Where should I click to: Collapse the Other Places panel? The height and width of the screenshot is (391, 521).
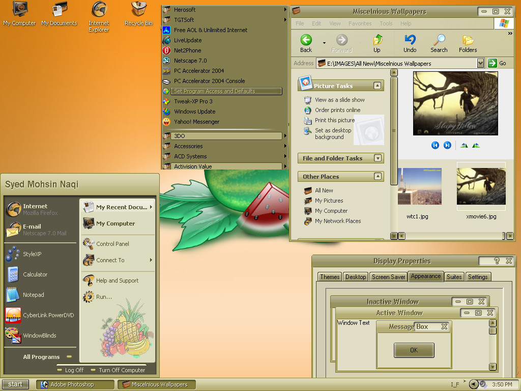click(x=378, y=177)
